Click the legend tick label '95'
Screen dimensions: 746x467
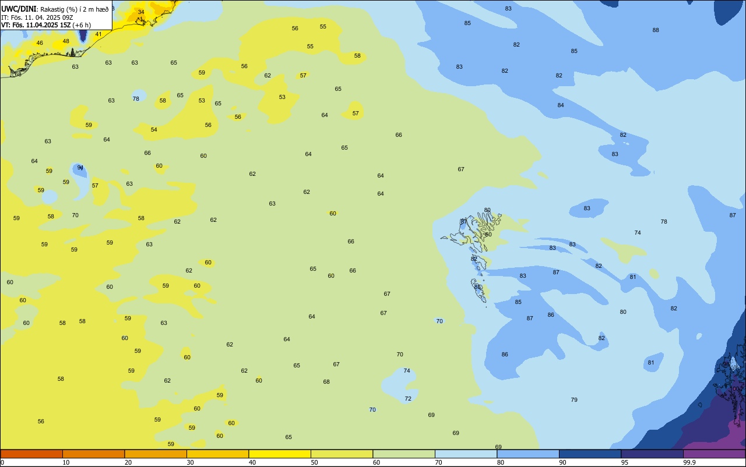[x=625, y=462]
